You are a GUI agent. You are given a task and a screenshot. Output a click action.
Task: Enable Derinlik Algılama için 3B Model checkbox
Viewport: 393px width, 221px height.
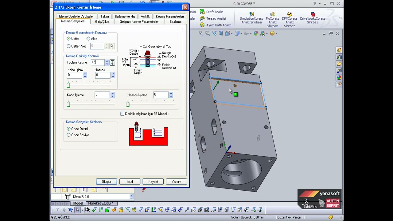coord(123,114)
